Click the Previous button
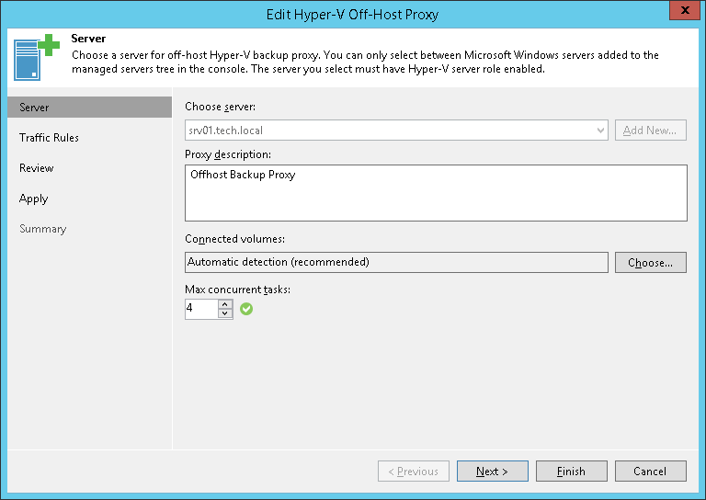Screen dimensions: 706x500 pyautogui.click(x=414, y=472)
